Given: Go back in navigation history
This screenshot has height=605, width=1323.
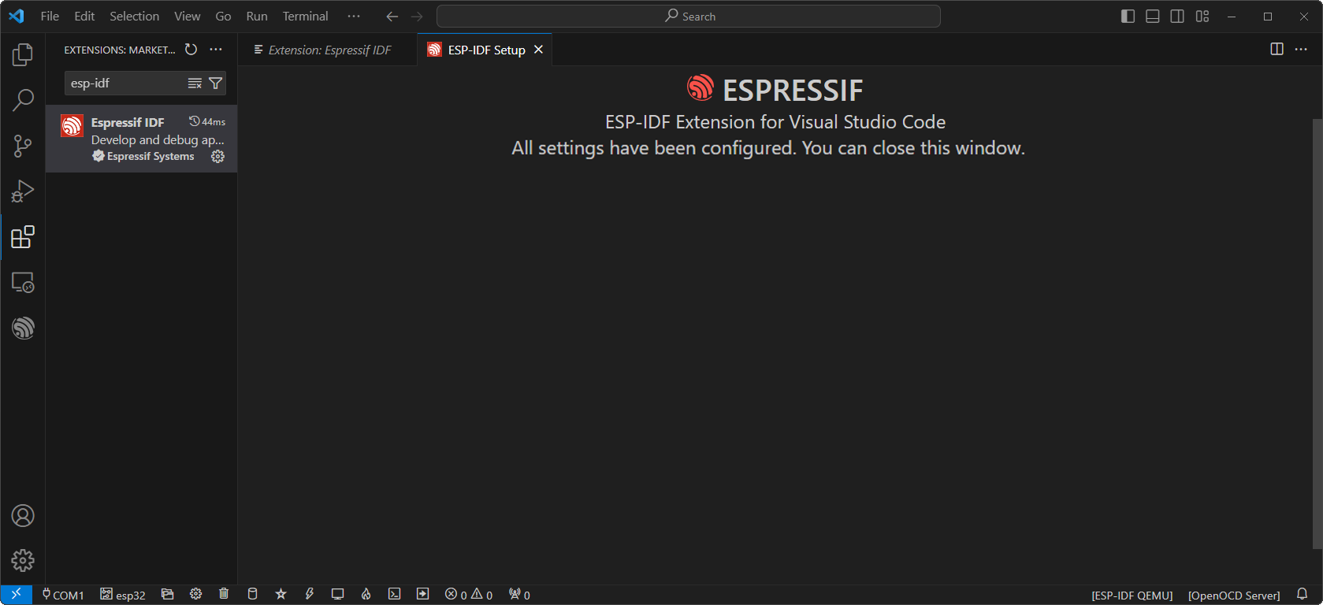Looking at the screenshot, I should 392,16.
